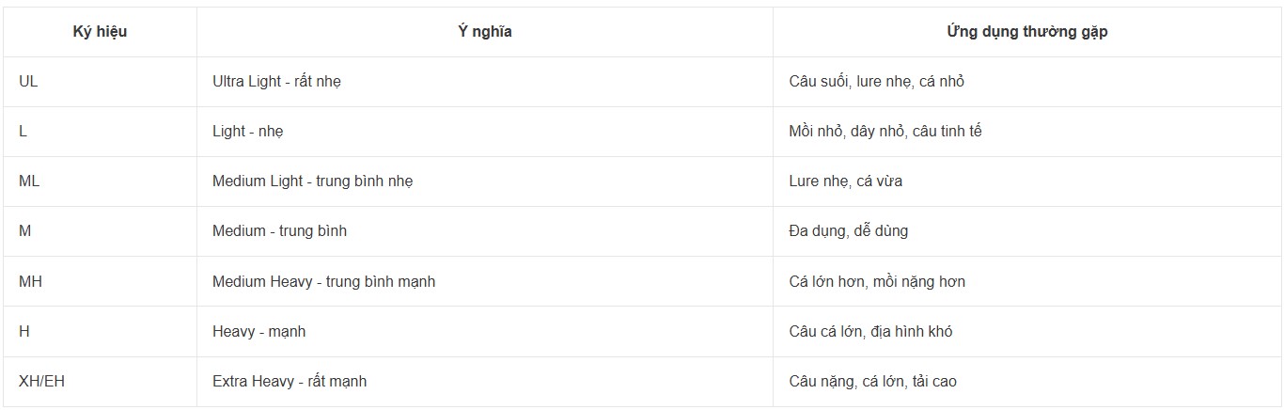Select the 'UL' symbol cell
Viewport: 1284px width, 410px height.
(x=100, y=82)
